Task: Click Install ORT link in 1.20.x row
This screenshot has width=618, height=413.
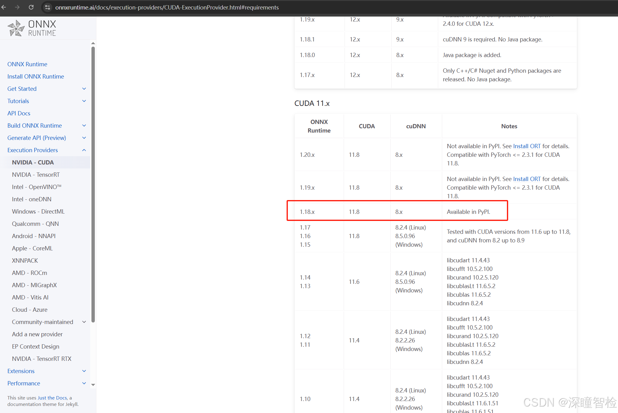Action: tap(527, 146)
